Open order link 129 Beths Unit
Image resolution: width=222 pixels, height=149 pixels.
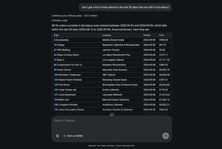point(61,100)
